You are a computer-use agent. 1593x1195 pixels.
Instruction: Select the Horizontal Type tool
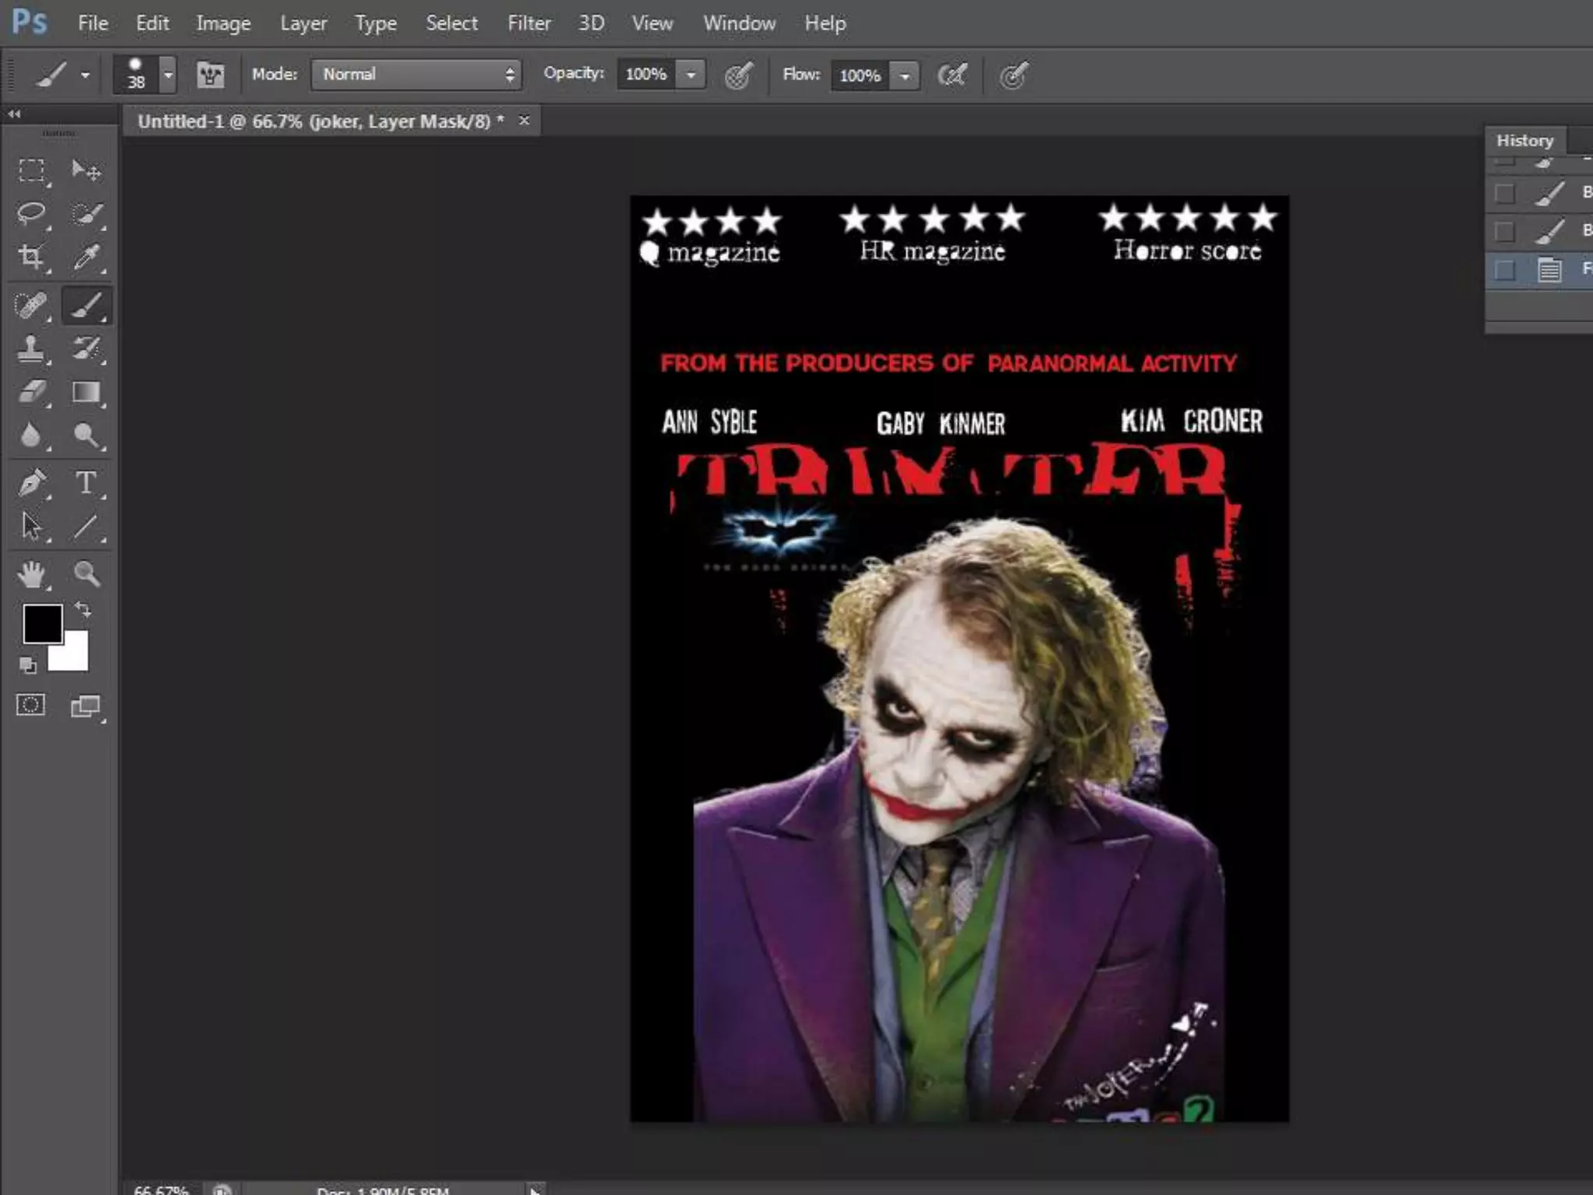tap(86, 482)
